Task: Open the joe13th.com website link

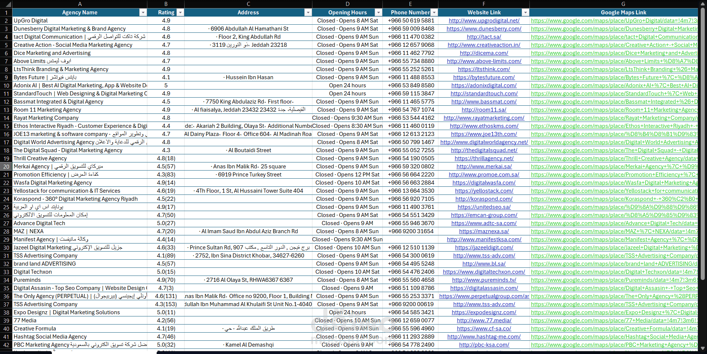Action: click(484, 134)
